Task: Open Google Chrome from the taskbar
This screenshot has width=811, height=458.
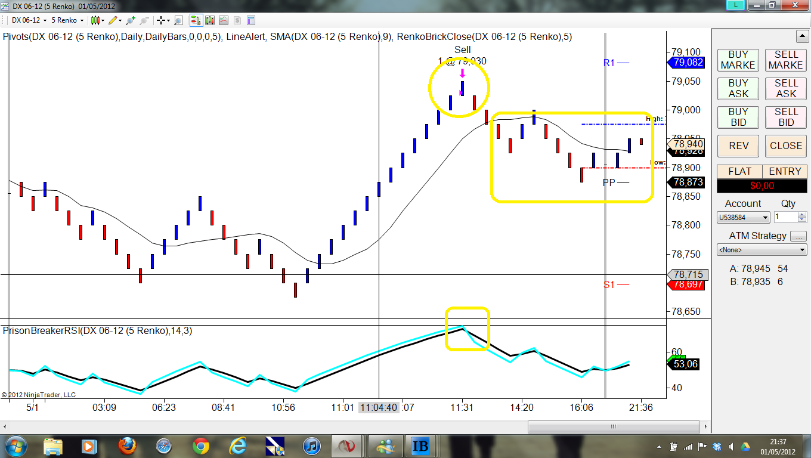Action: (x=201, y=445)
